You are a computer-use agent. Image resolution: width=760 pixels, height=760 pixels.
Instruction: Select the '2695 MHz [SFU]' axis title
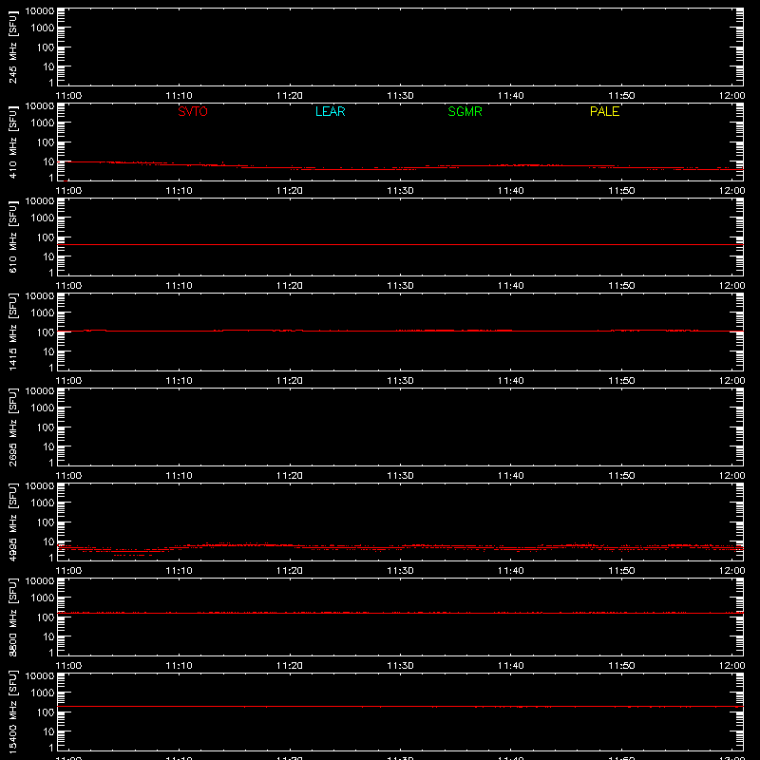[12, 427]
